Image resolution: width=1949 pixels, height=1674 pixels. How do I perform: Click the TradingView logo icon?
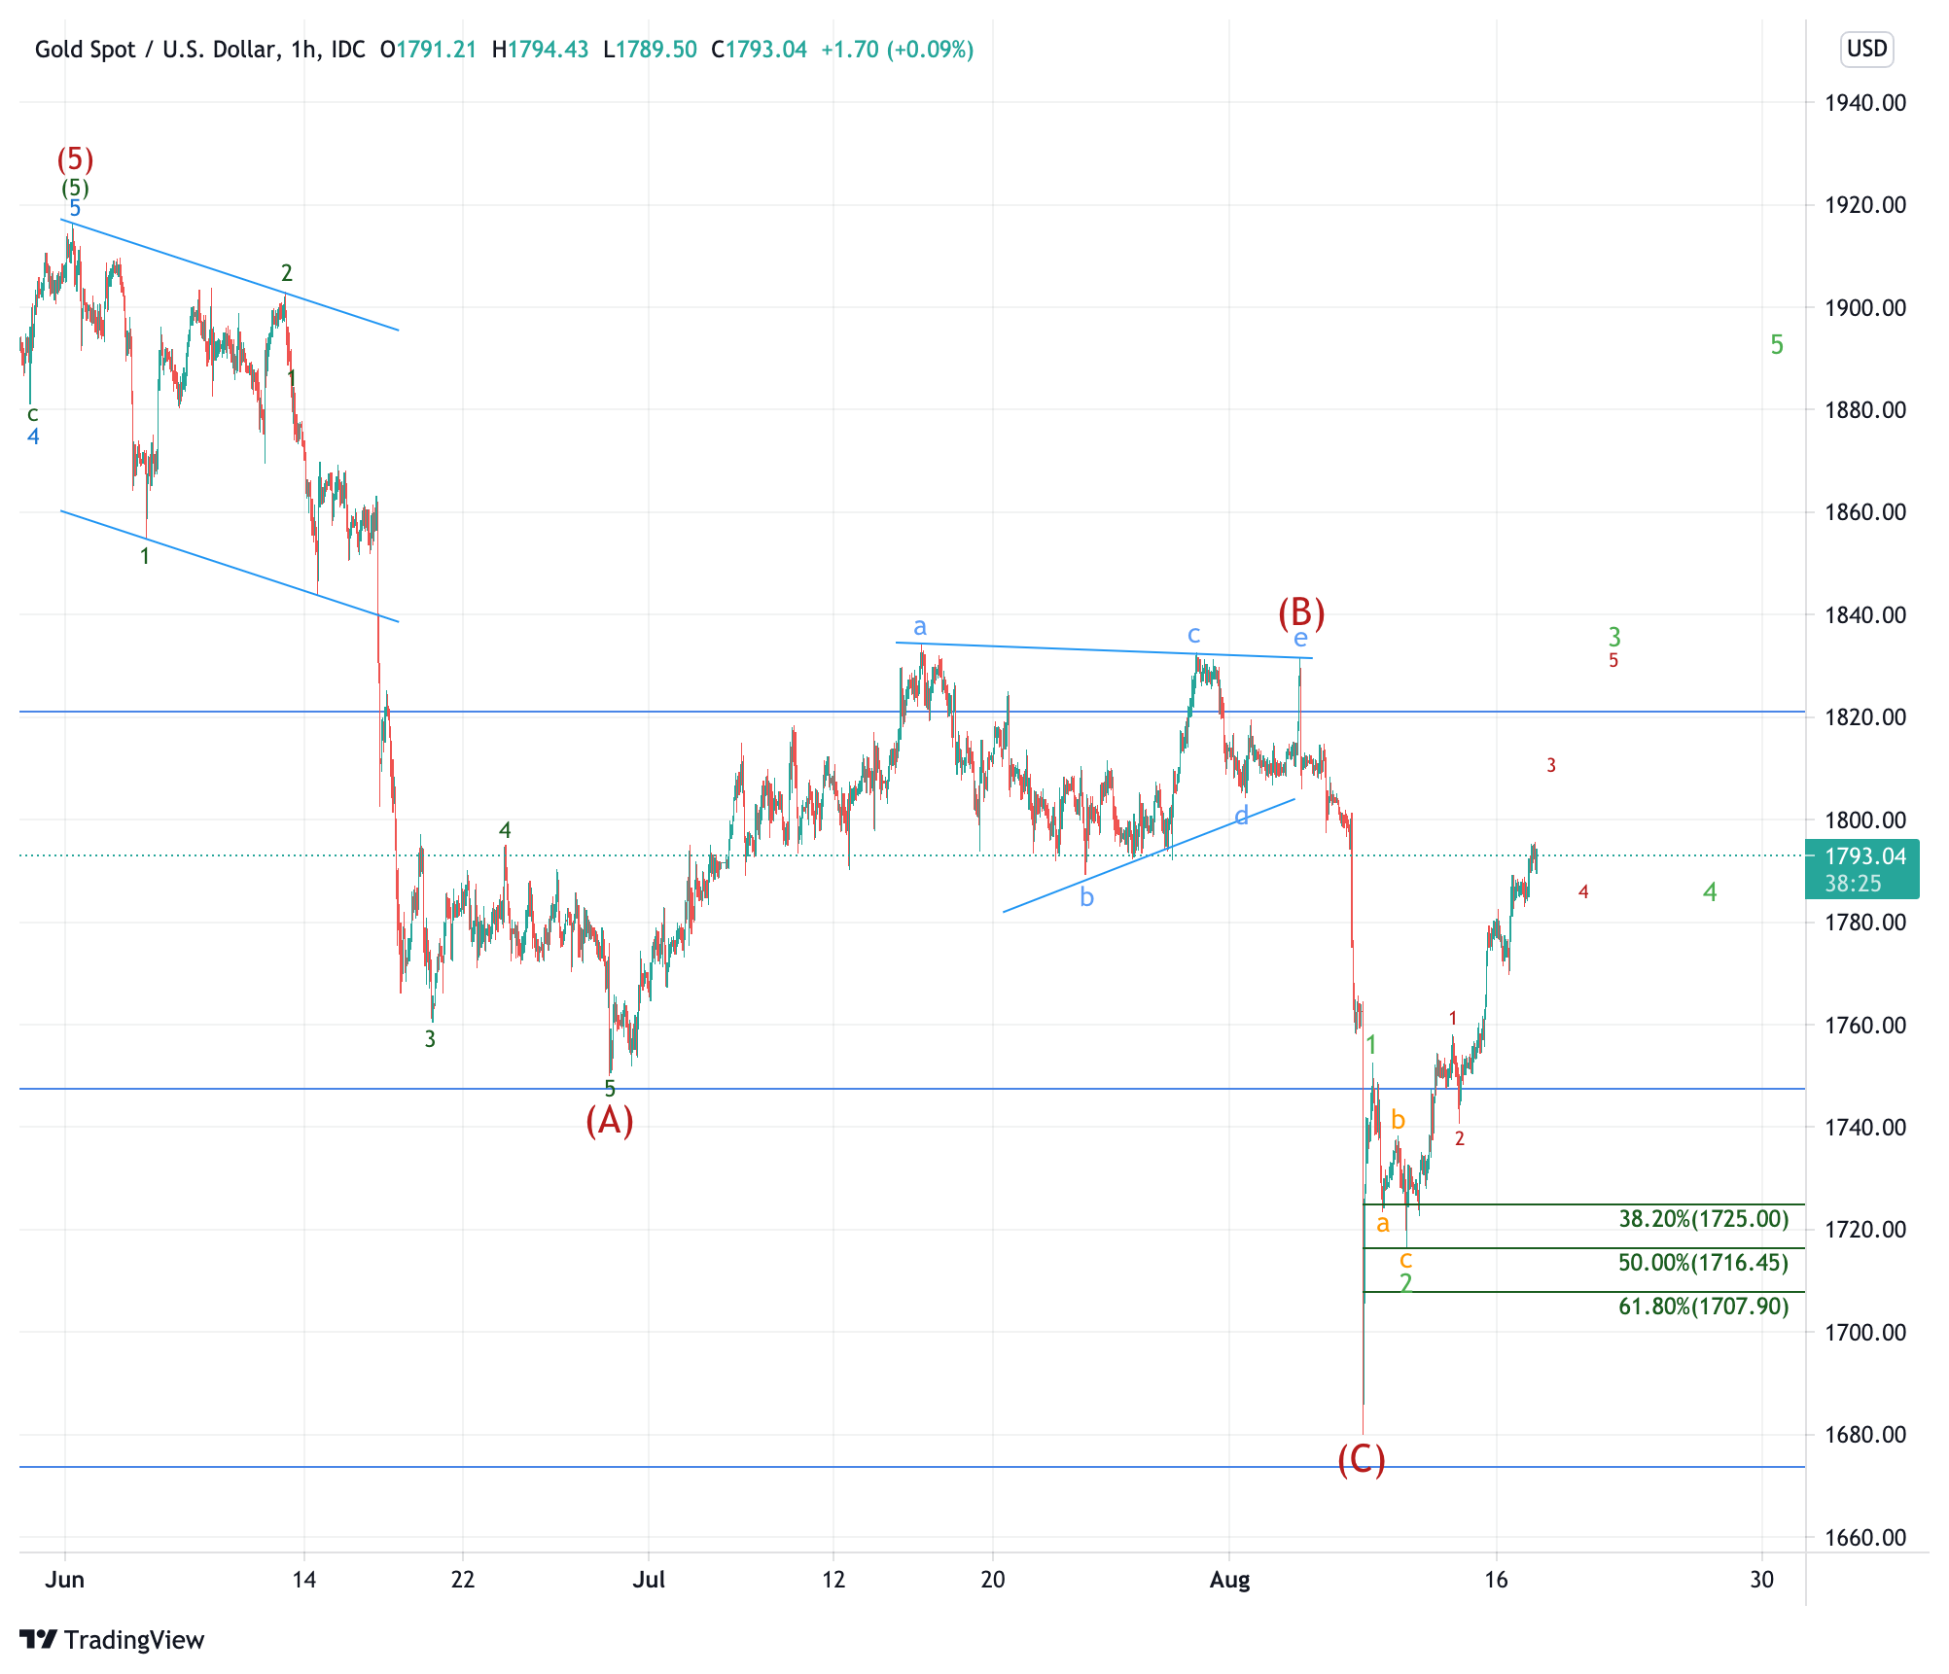(39, 1640)
